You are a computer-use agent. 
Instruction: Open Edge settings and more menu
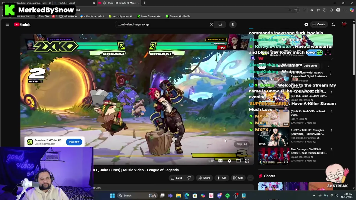point(345,10)
